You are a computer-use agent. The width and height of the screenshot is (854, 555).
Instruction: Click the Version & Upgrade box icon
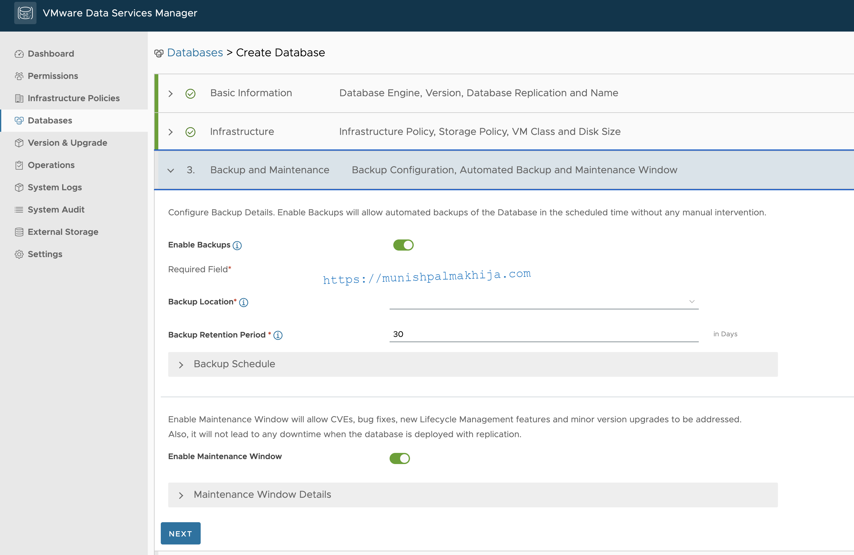(x=19, y=143)
